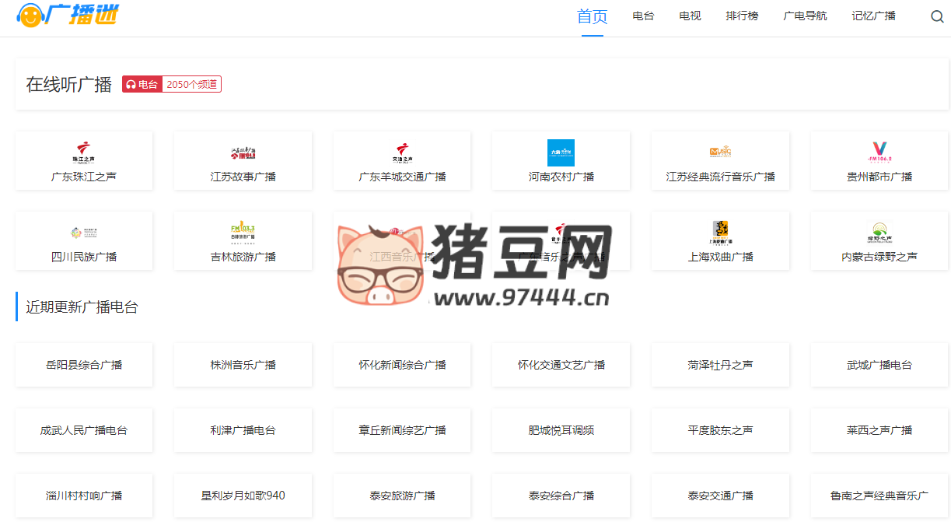The height and width of the screenshot is (529, 951).
Task: Open 贵州都市广播 station logo
Action: 879,152
